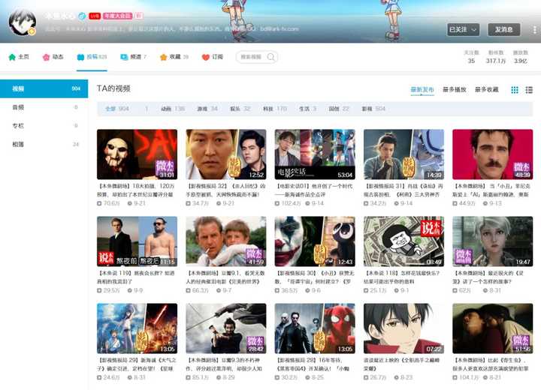Filter videos by 国创 category

pos(339,109)
